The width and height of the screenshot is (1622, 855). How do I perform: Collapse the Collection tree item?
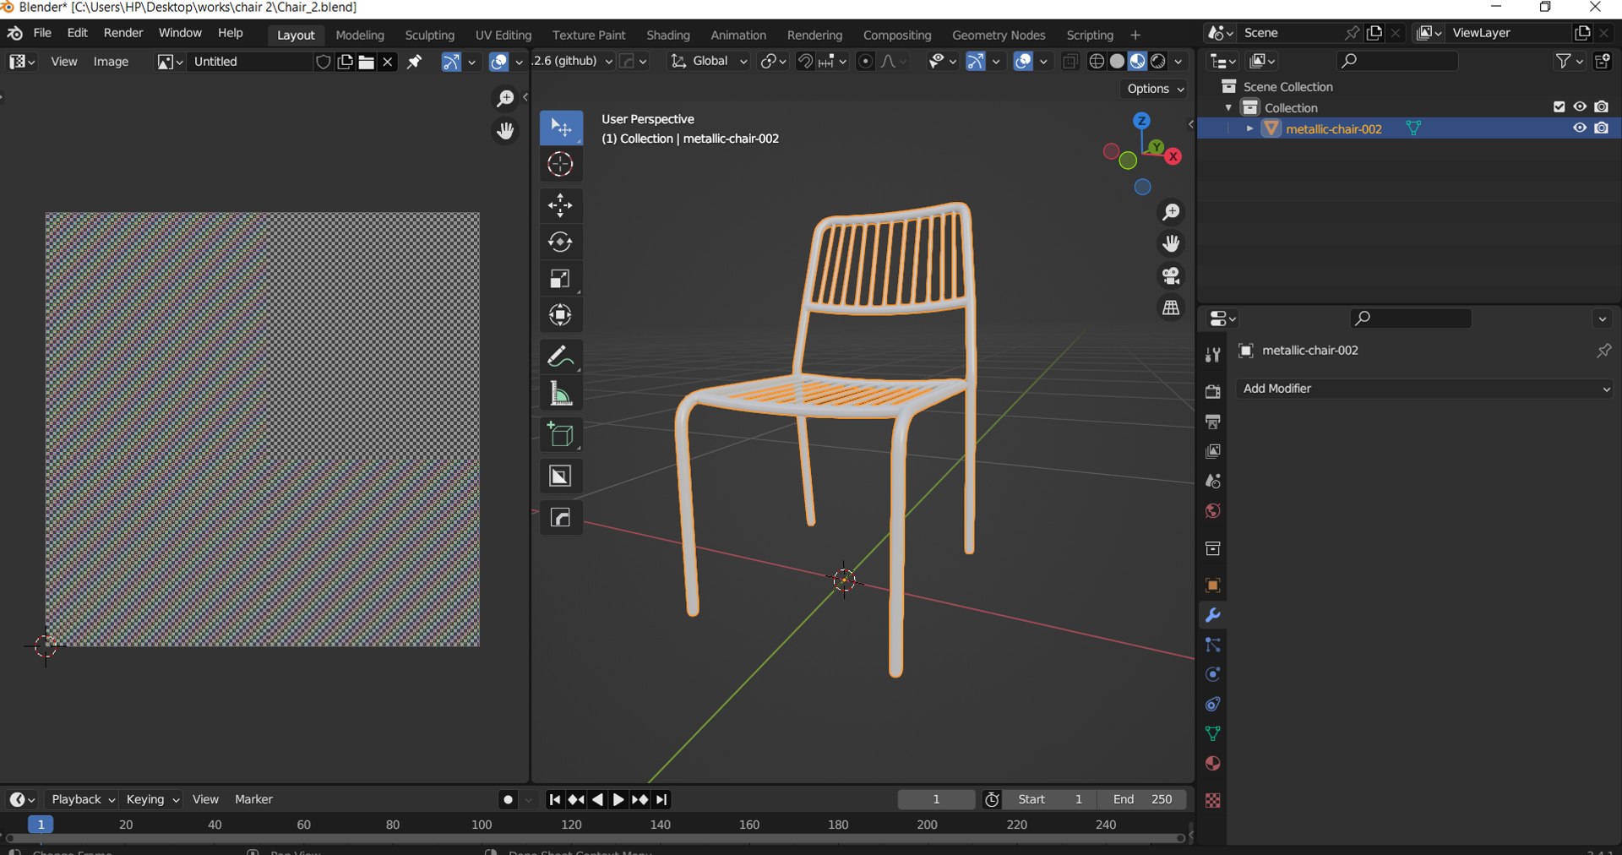point(1228,107)
